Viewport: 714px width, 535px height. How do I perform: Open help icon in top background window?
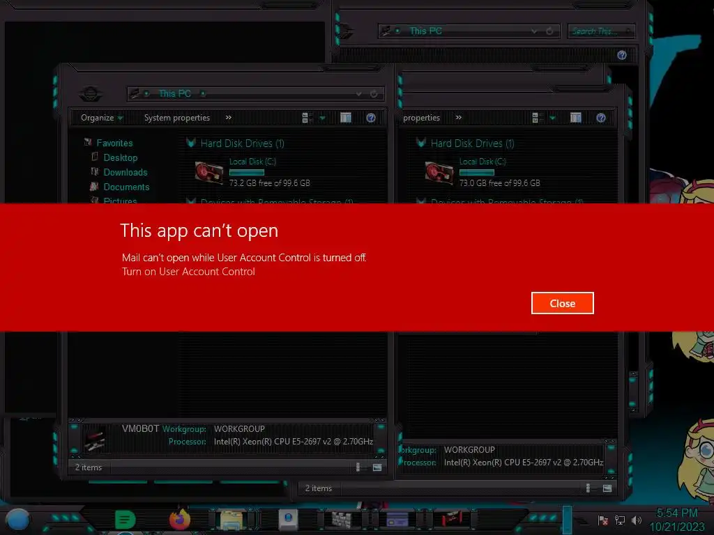tap(621, 55)
